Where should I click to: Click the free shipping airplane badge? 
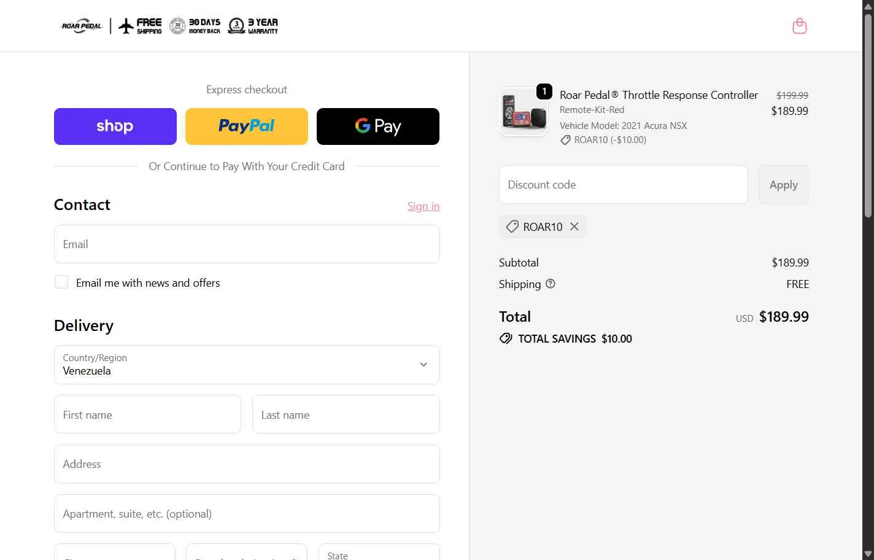pyautogui.click(x=140, y=26)
